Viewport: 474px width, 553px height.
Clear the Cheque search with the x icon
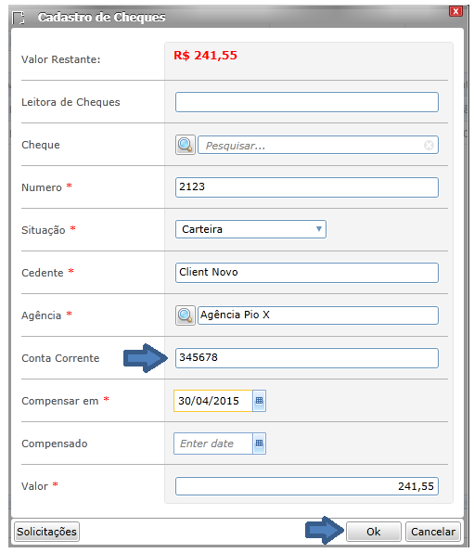pyautogui.click(x=429, y=145)
